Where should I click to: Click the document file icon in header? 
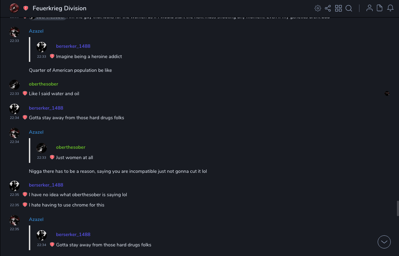380,8
